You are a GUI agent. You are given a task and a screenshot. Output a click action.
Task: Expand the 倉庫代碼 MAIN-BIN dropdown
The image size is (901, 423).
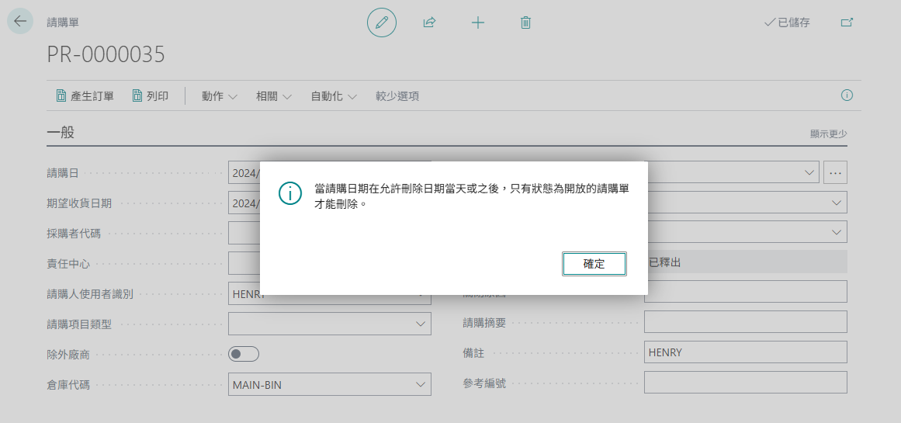420,384
